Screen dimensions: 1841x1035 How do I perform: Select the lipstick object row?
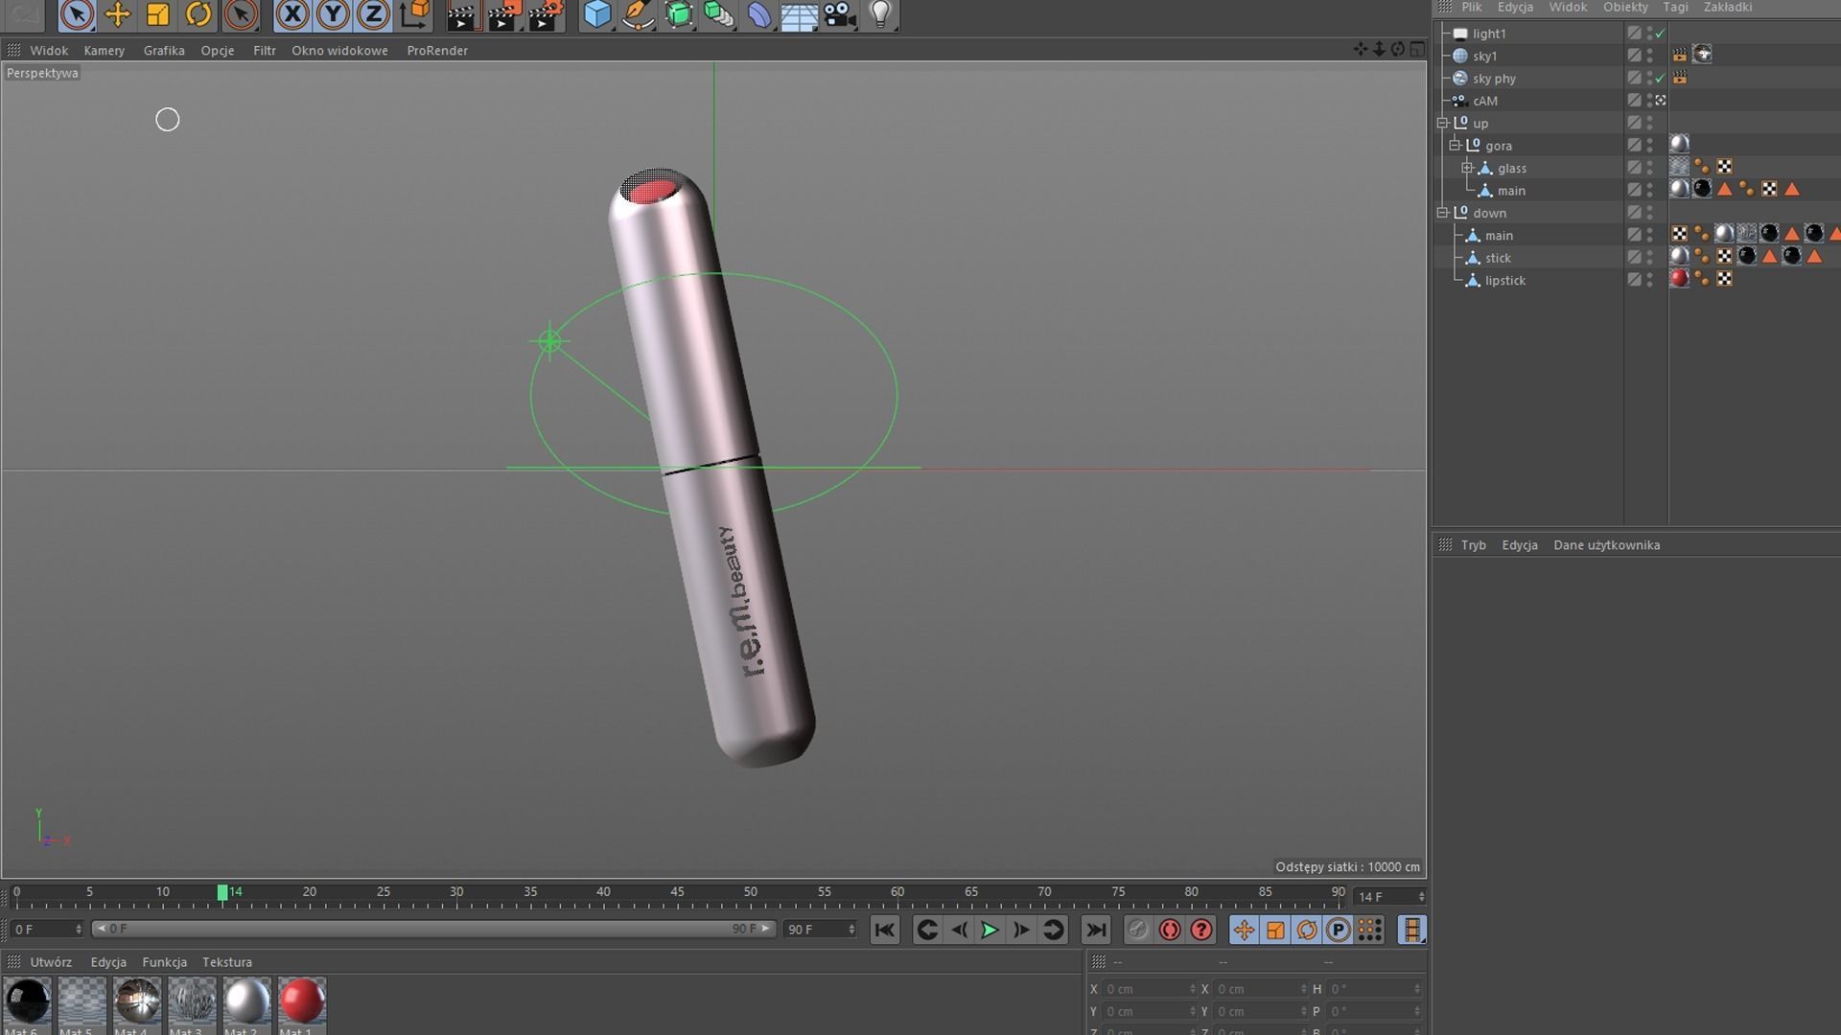click(1504, 280)
